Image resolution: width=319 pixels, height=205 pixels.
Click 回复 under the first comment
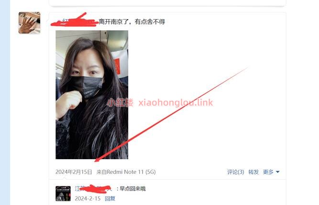(110, 198)
